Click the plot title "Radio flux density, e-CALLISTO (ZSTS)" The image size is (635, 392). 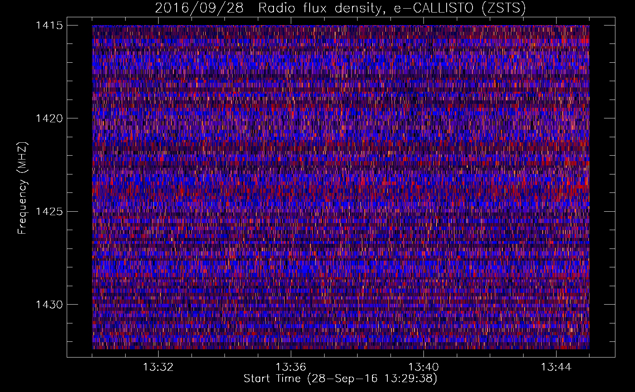(x=392, y=8)
